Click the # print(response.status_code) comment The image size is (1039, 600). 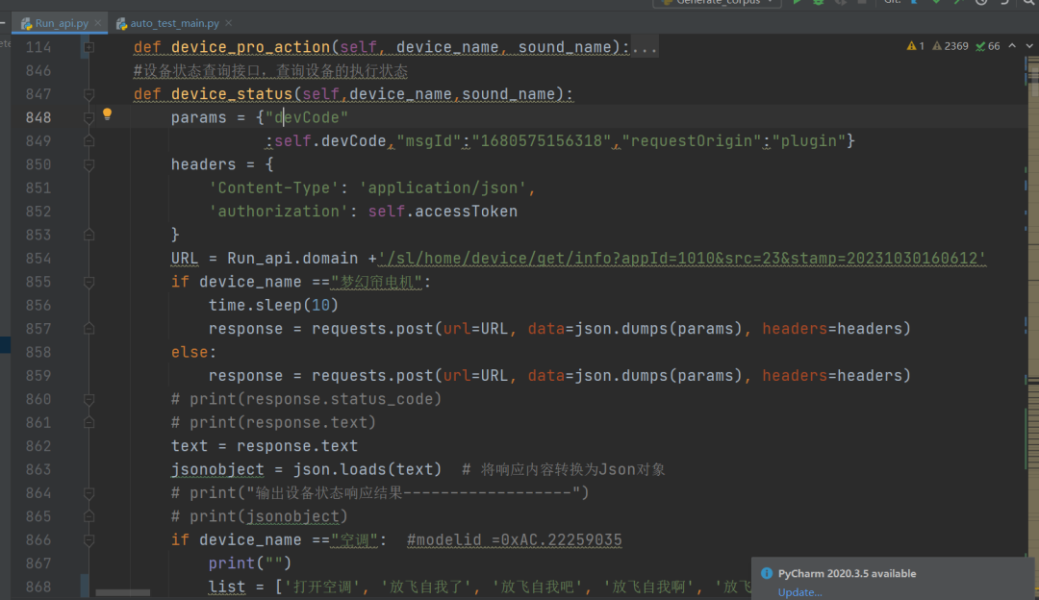[306, 399]
